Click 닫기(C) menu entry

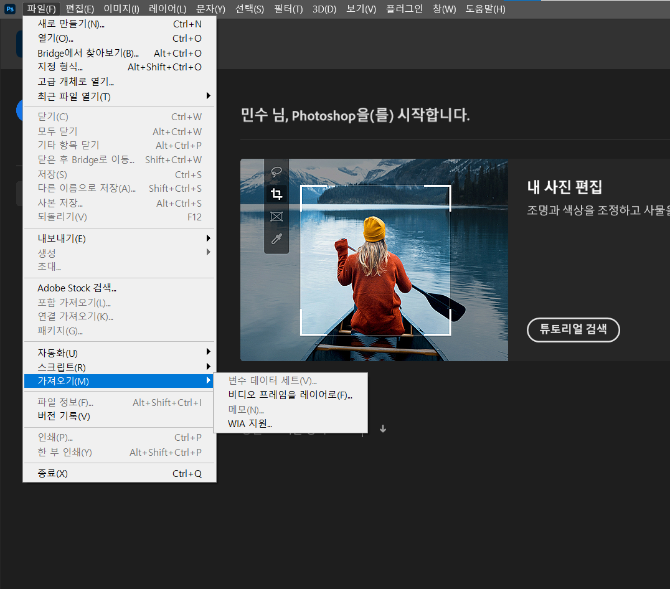click(120, 117)
